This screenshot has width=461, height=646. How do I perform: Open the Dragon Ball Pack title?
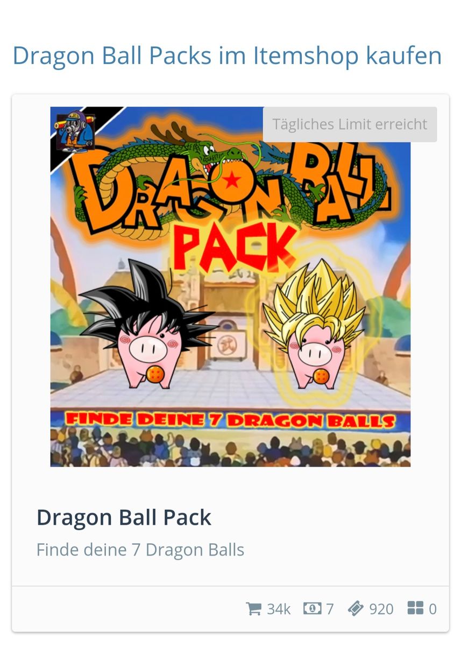pos(124,518)
